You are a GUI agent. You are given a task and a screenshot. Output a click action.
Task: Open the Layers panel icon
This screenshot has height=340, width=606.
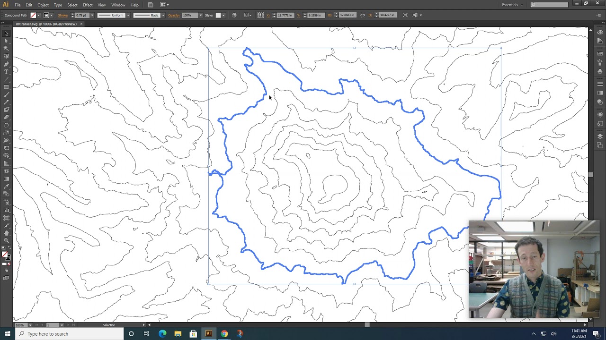coord(600,136)
